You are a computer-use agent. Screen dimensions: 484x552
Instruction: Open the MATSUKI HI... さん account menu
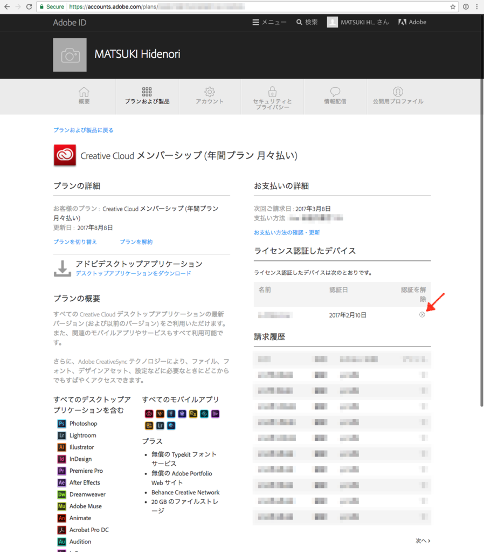(x=358, y=22)
